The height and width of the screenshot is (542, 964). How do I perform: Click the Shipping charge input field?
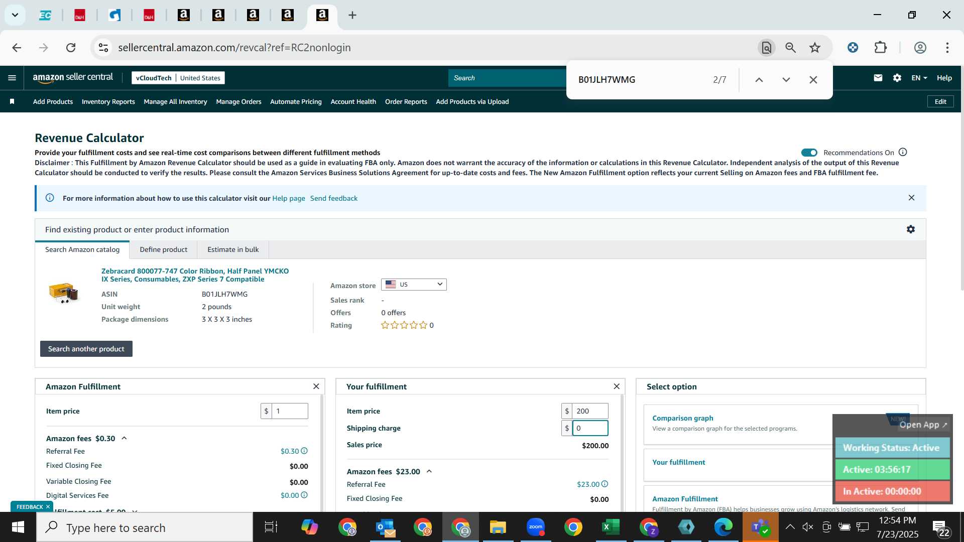(x=590, y=428)
